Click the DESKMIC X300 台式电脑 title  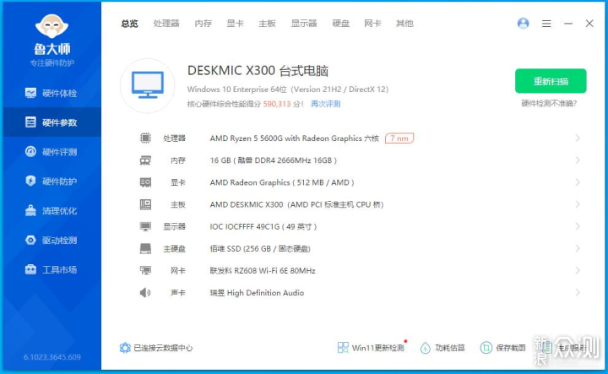(258, 71)
